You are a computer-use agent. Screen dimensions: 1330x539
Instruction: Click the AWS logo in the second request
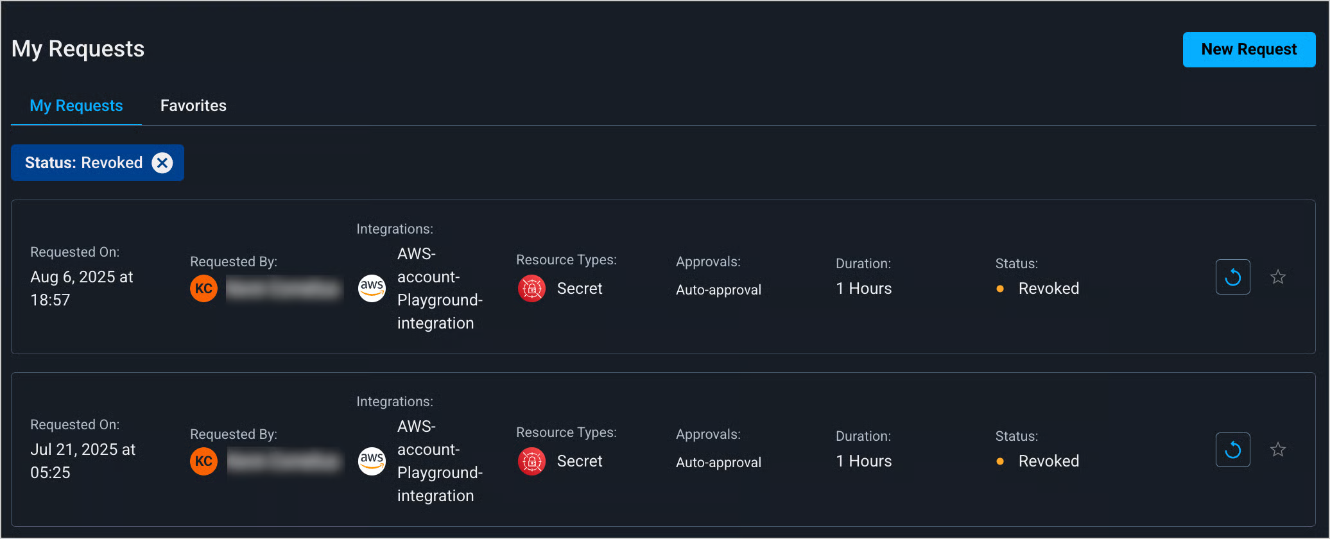click(372, 461)
